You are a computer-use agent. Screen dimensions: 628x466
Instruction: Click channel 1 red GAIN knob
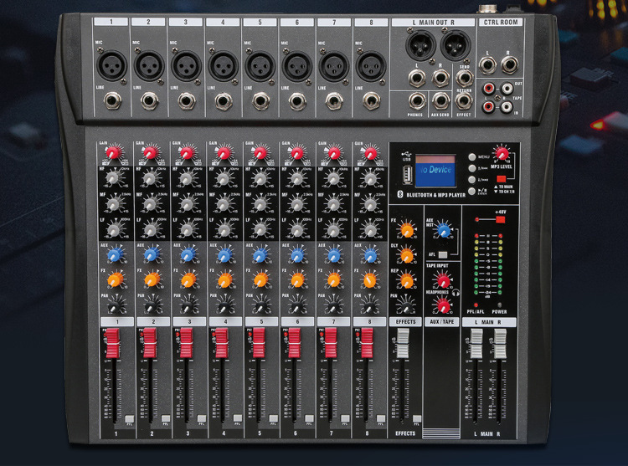pyautogui.click(x=113, y=152)
